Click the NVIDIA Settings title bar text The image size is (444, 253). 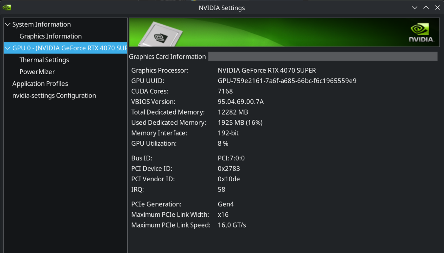(222, 8)
